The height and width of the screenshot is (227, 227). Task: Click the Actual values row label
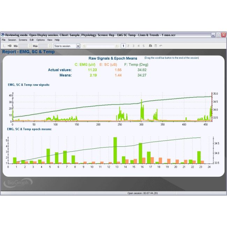click(x=60, y=70)
